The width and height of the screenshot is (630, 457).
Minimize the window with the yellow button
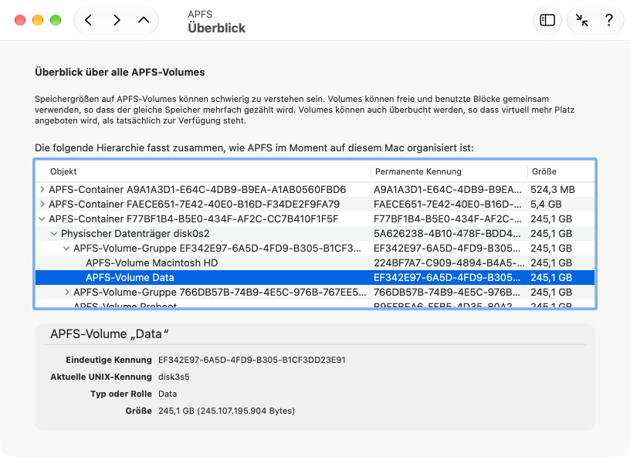click(38, 20)
